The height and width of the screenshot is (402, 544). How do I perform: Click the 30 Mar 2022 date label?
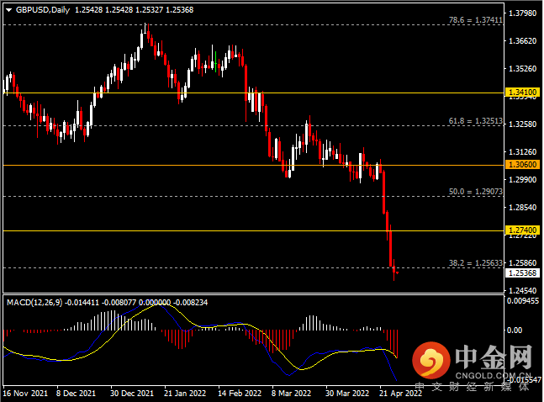[x=347, y=394]
